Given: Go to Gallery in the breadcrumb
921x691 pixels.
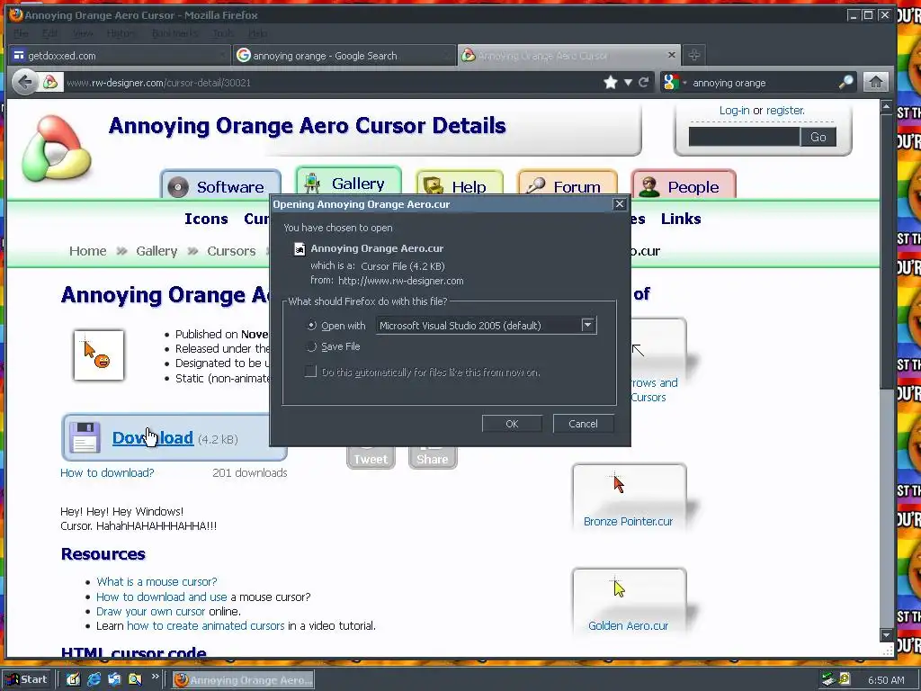Looking at the screenshot, I should 156,251.
